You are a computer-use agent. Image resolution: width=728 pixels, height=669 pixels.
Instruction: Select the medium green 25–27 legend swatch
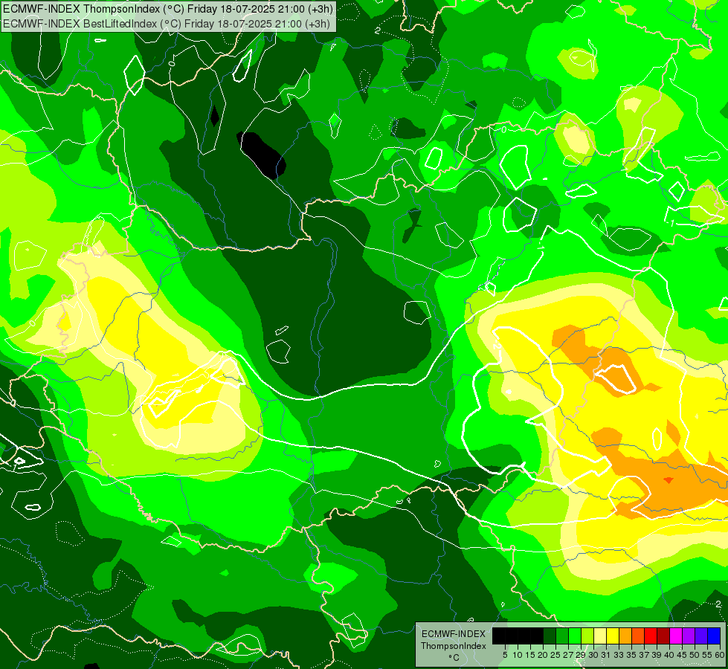561,636
